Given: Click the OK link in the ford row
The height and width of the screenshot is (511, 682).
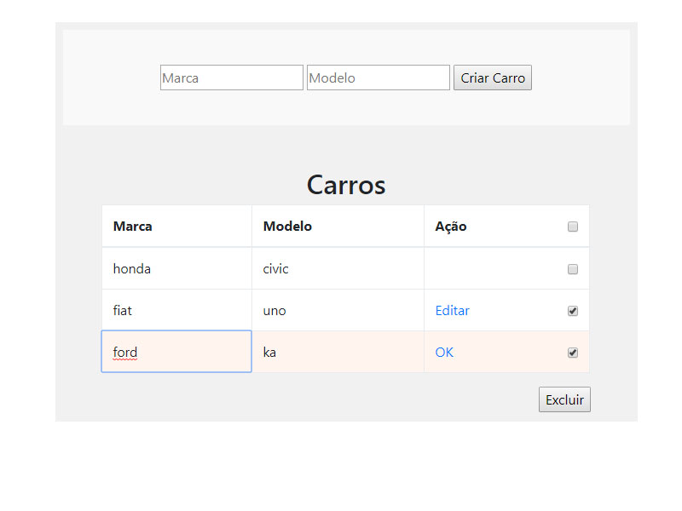Looking at the screenshot, I should click(444, 353).
